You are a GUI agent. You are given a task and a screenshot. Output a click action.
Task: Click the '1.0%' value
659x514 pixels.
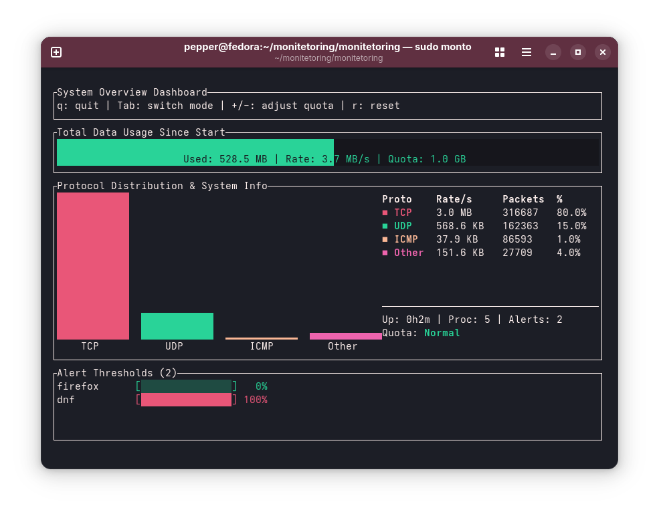569,239
